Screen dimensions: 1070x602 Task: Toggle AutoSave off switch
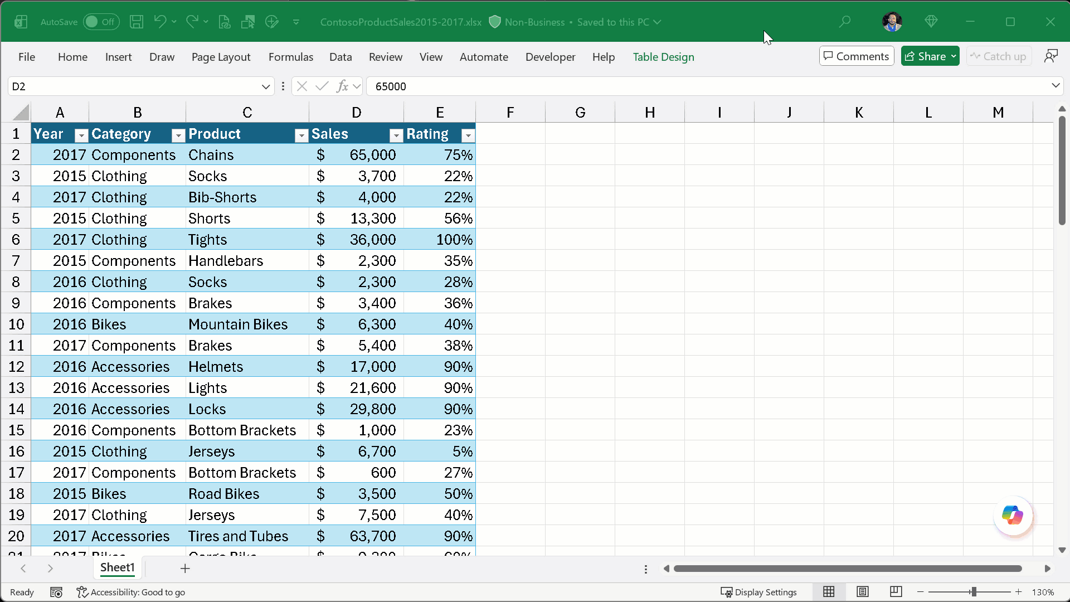[x=101, y=22]
